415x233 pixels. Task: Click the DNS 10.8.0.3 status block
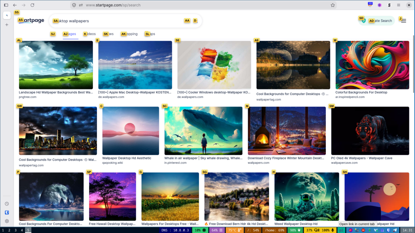point(175,230)
